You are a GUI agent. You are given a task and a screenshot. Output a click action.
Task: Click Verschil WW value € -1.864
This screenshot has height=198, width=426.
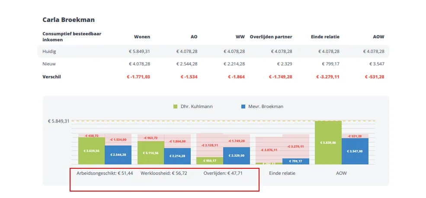click(237, 77)
